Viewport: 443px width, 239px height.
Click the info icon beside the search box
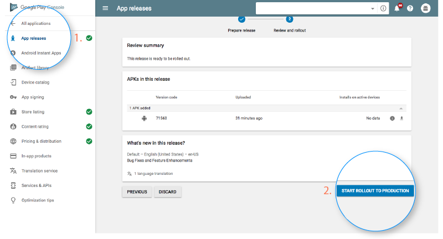(x=383, y=8)
